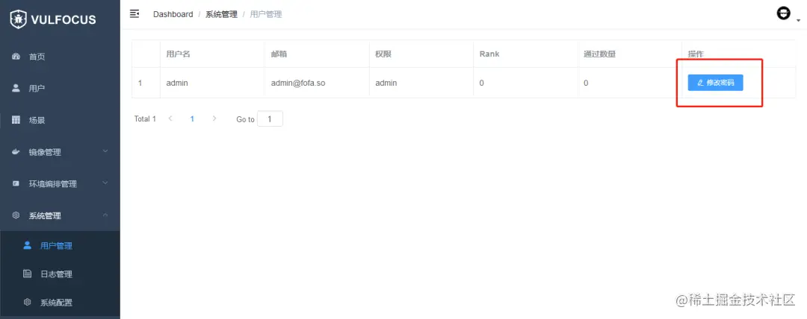Click the 修改密码 button for admin
Viewport: 807px width, 319px height.
pos(715,83)
